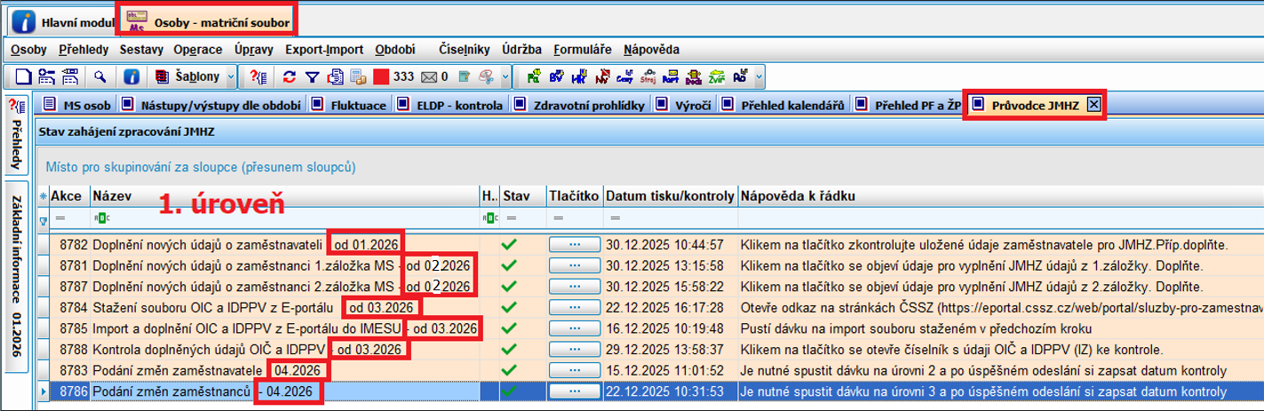The image size is (1264, 411).
Task: Click the blue info icon in toolbar
Action: click(x=131, y=77)
